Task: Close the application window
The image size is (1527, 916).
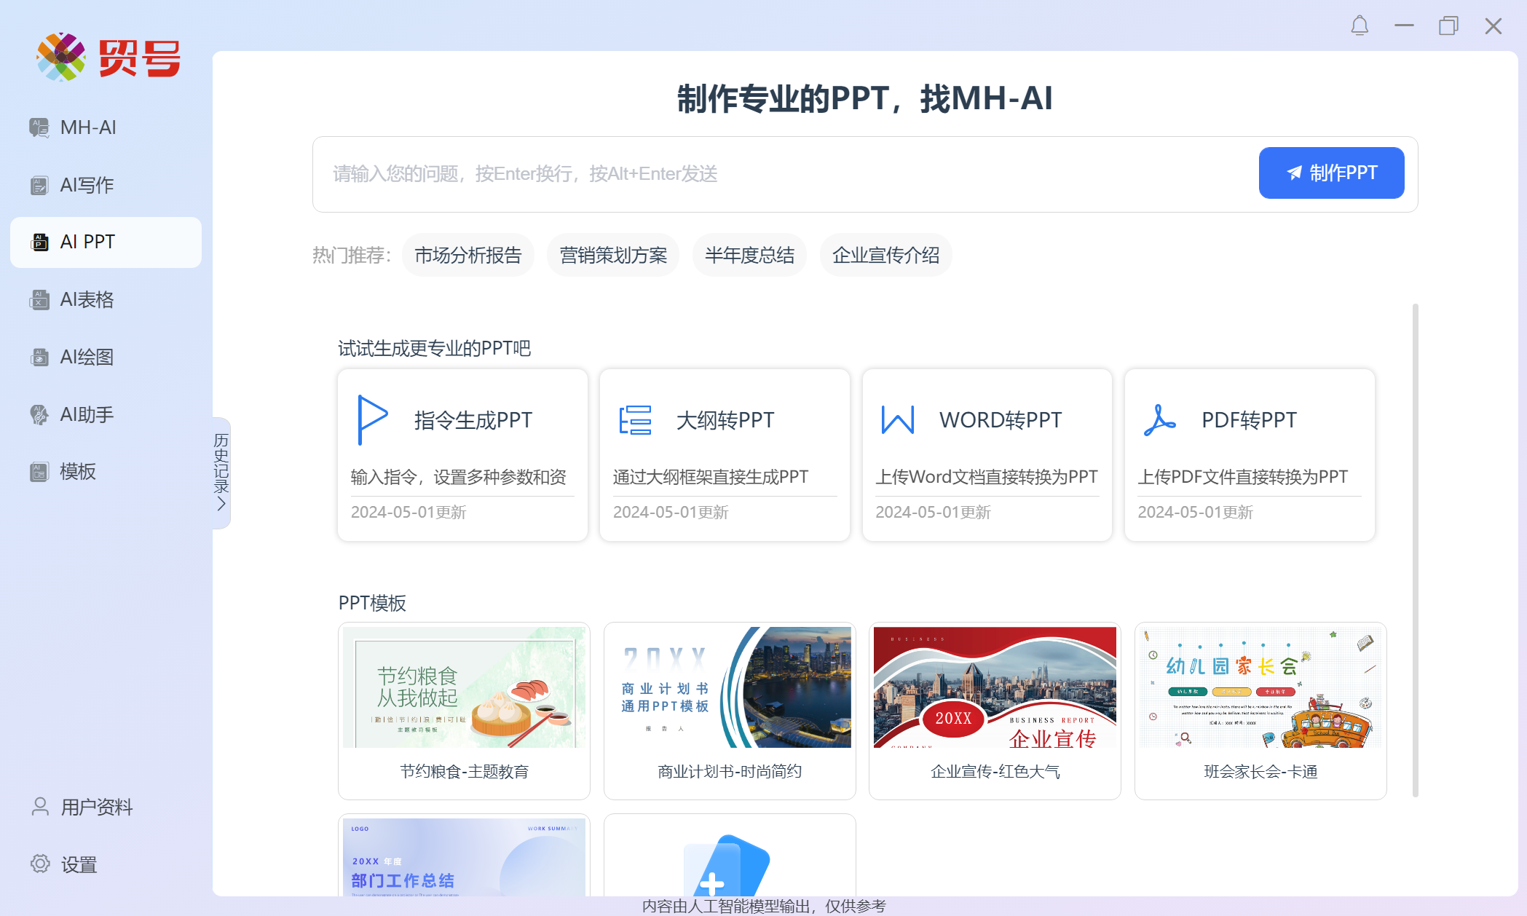Action: pyautogui.click(x=1494, y=26)
